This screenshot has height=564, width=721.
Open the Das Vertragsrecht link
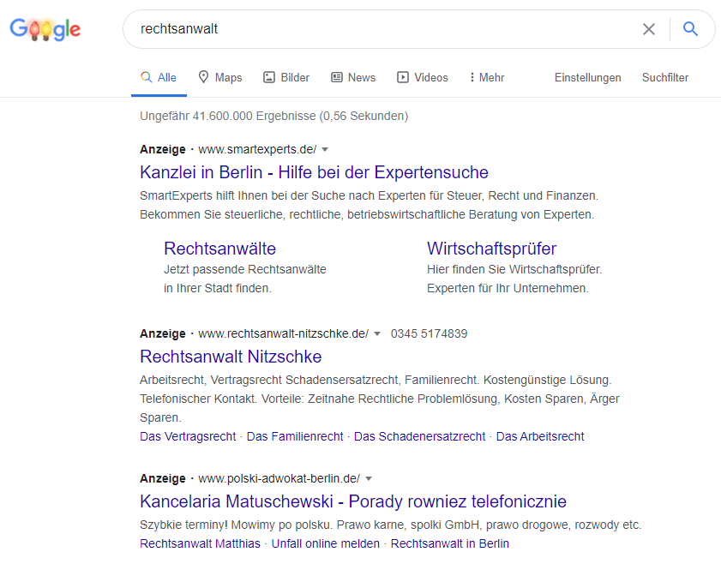(188, 436)
